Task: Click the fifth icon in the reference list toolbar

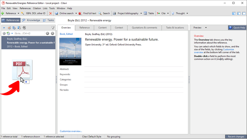Action: [24, 28]
